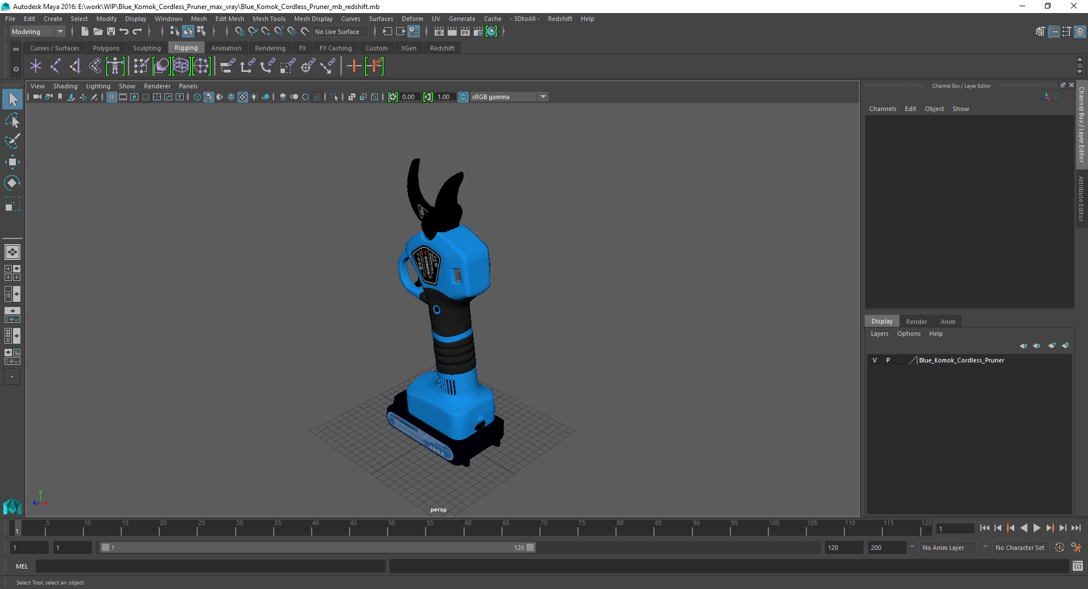Viewport: 1088px width, 589px height.
Task: Toggle use all lights in viewport
Action: click(254, 97)
